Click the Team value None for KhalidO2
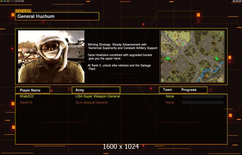This screenshot has width=242, height=155. pos(170,96)
